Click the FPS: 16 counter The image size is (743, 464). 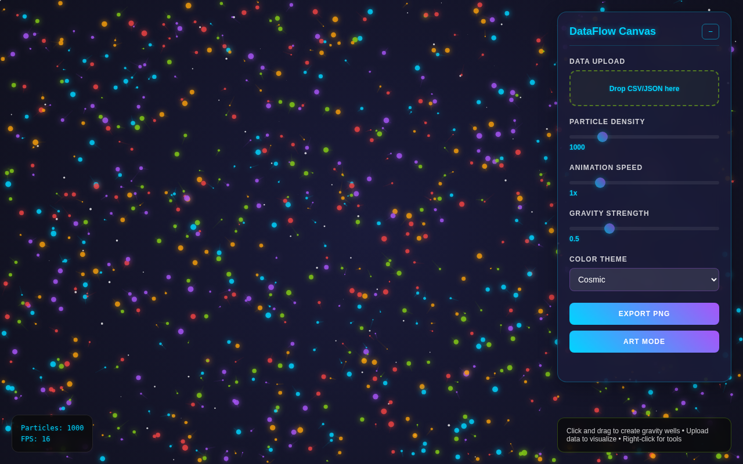[x=36, y=438]
